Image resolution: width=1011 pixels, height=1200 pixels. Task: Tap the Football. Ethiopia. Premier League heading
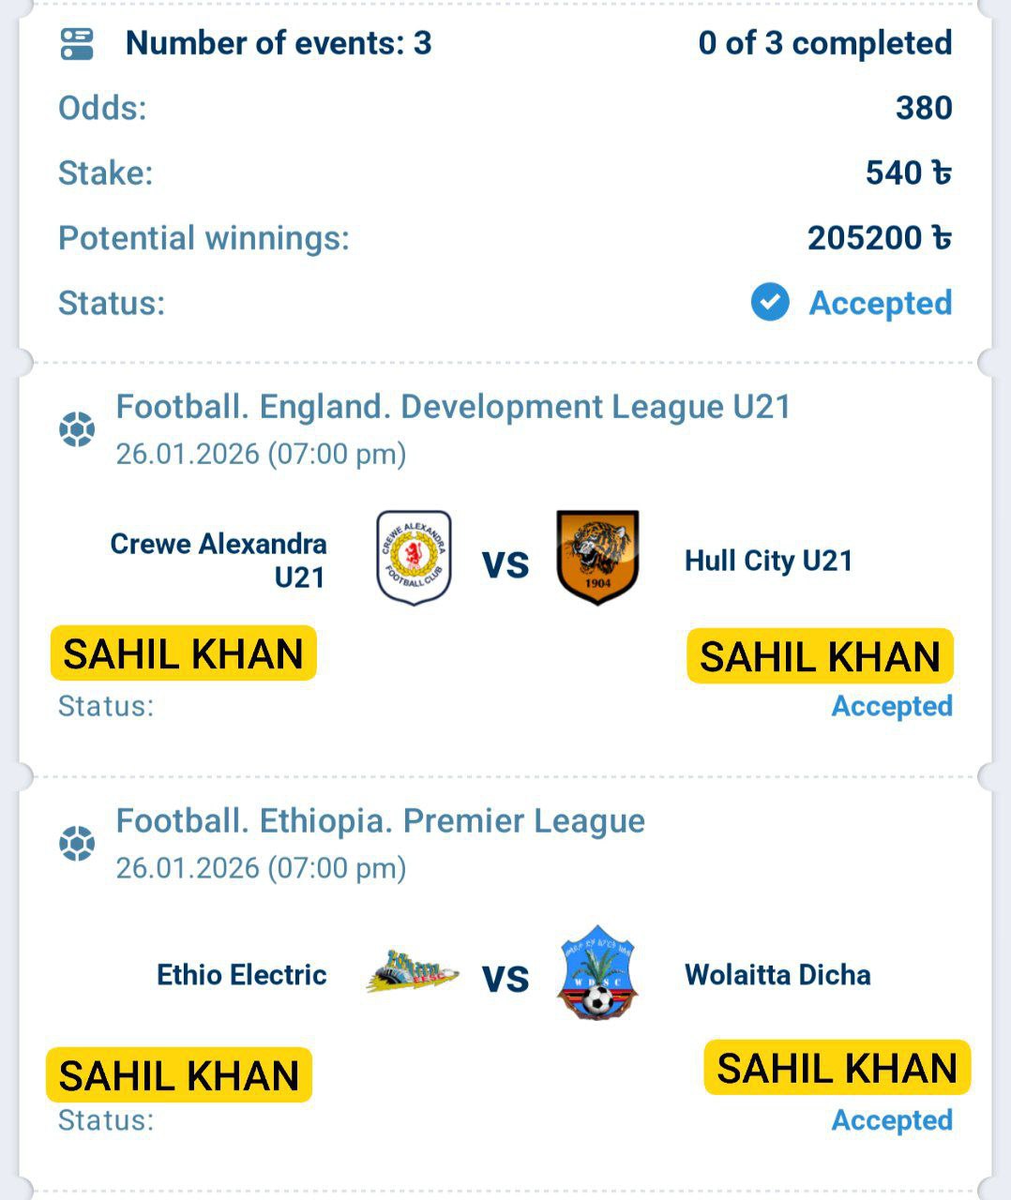380,821
